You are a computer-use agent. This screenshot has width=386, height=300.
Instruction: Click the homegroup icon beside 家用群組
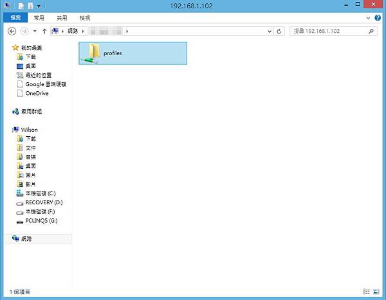15,111
